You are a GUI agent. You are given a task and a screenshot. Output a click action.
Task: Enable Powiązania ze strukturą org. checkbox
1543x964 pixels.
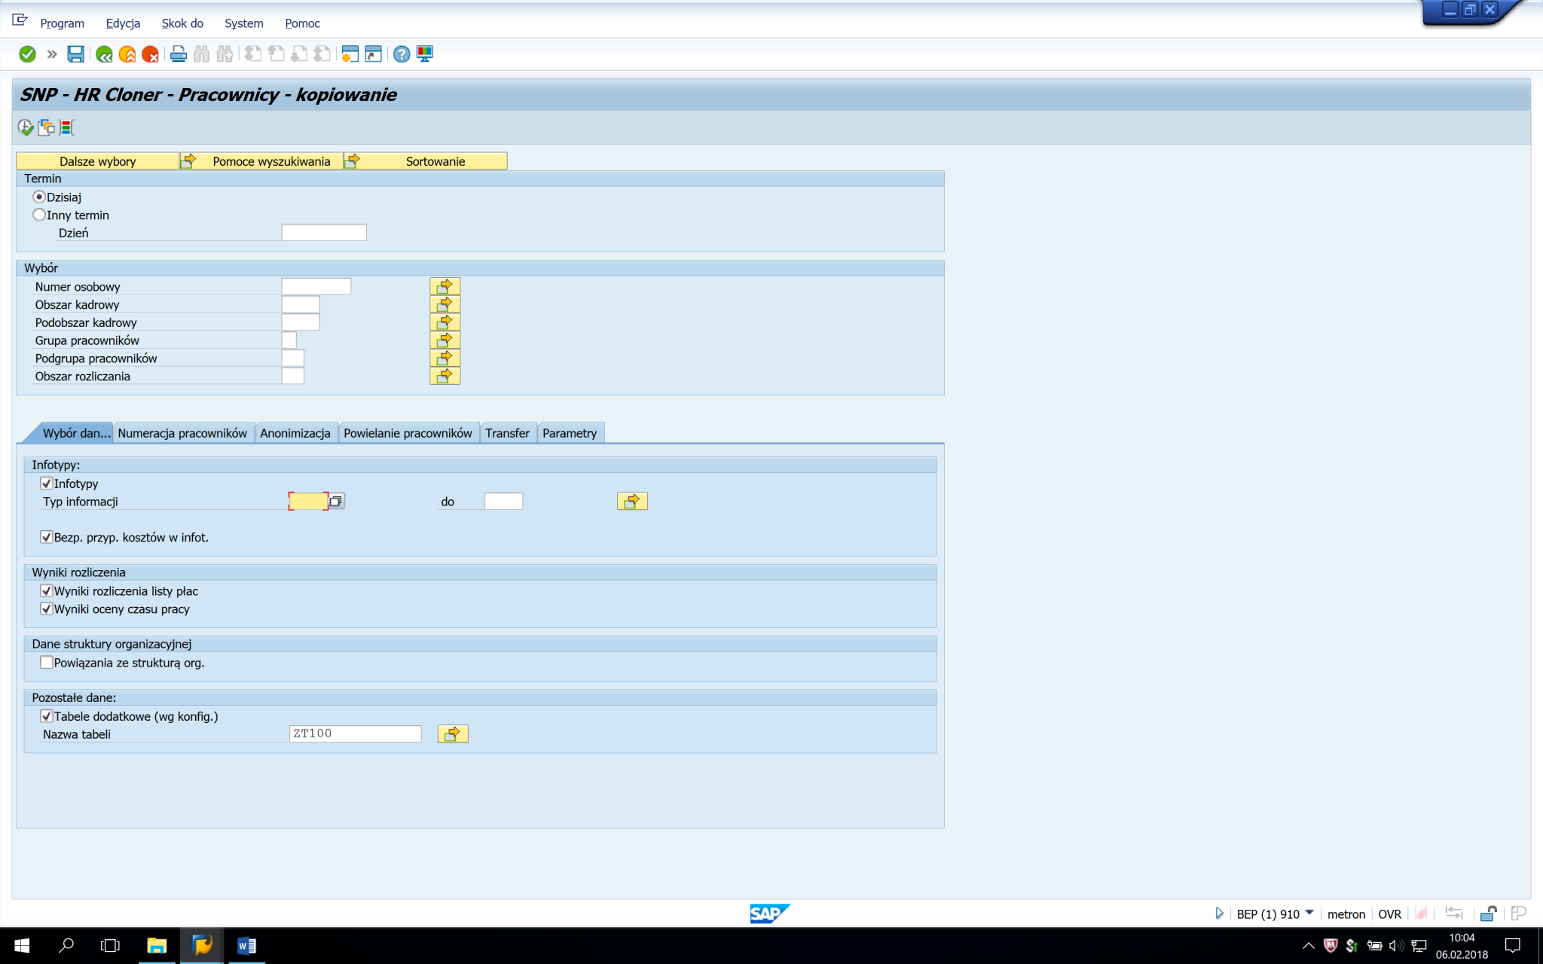[47, 663]
